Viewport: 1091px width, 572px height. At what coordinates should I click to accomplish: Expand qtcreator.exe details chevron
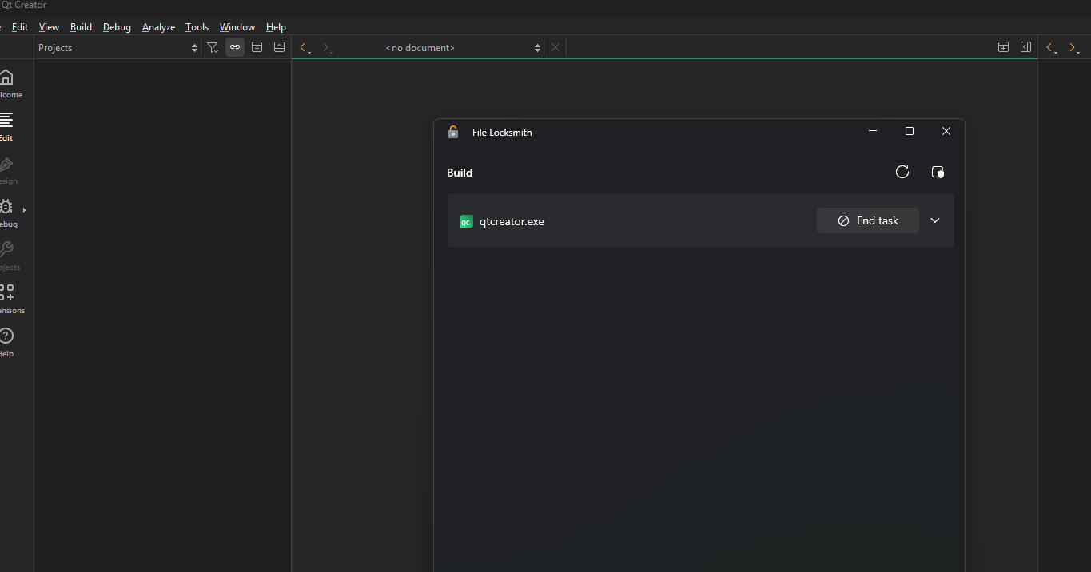click(935, 220)
